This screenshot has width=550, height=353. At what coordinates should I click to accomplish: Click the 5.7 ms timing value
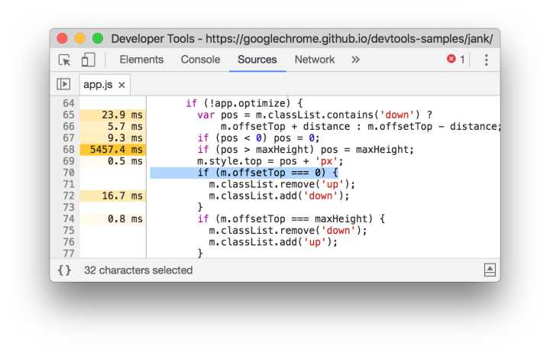[125, 126]
